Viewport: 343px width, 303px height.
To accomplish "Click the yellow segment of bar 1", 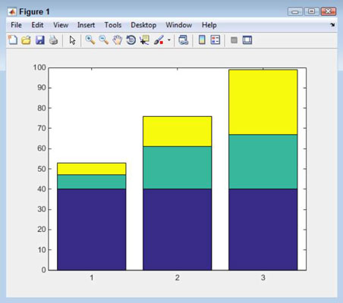I will (x=92, y=169).
